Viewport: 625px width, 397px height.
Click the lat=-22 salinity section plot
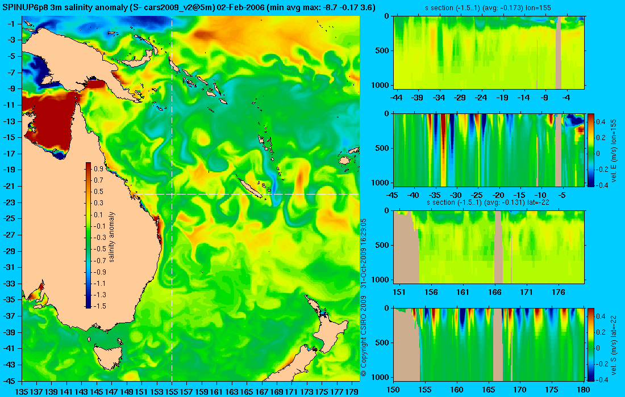tap(489, 247)
